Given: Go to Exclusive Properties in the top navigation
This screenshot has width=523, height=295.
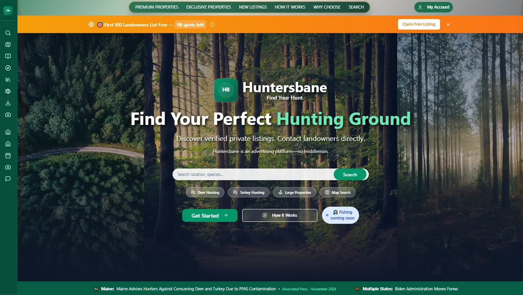Looking at the screenshot, I should tap(208, 7).
